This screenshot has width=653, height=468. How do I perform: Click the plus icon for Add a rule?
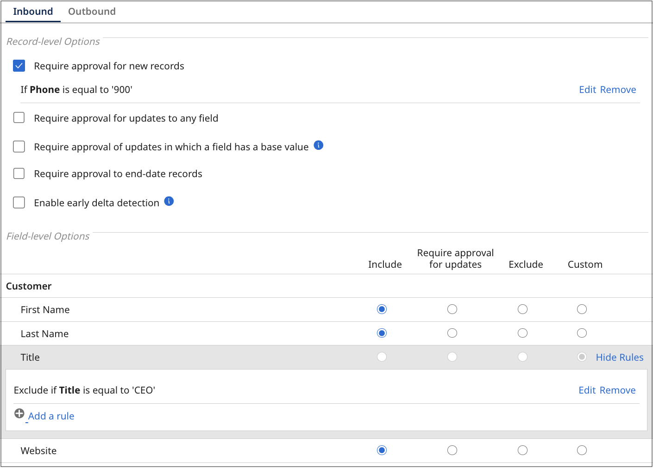pyautogui.click(x=19, y=413)
